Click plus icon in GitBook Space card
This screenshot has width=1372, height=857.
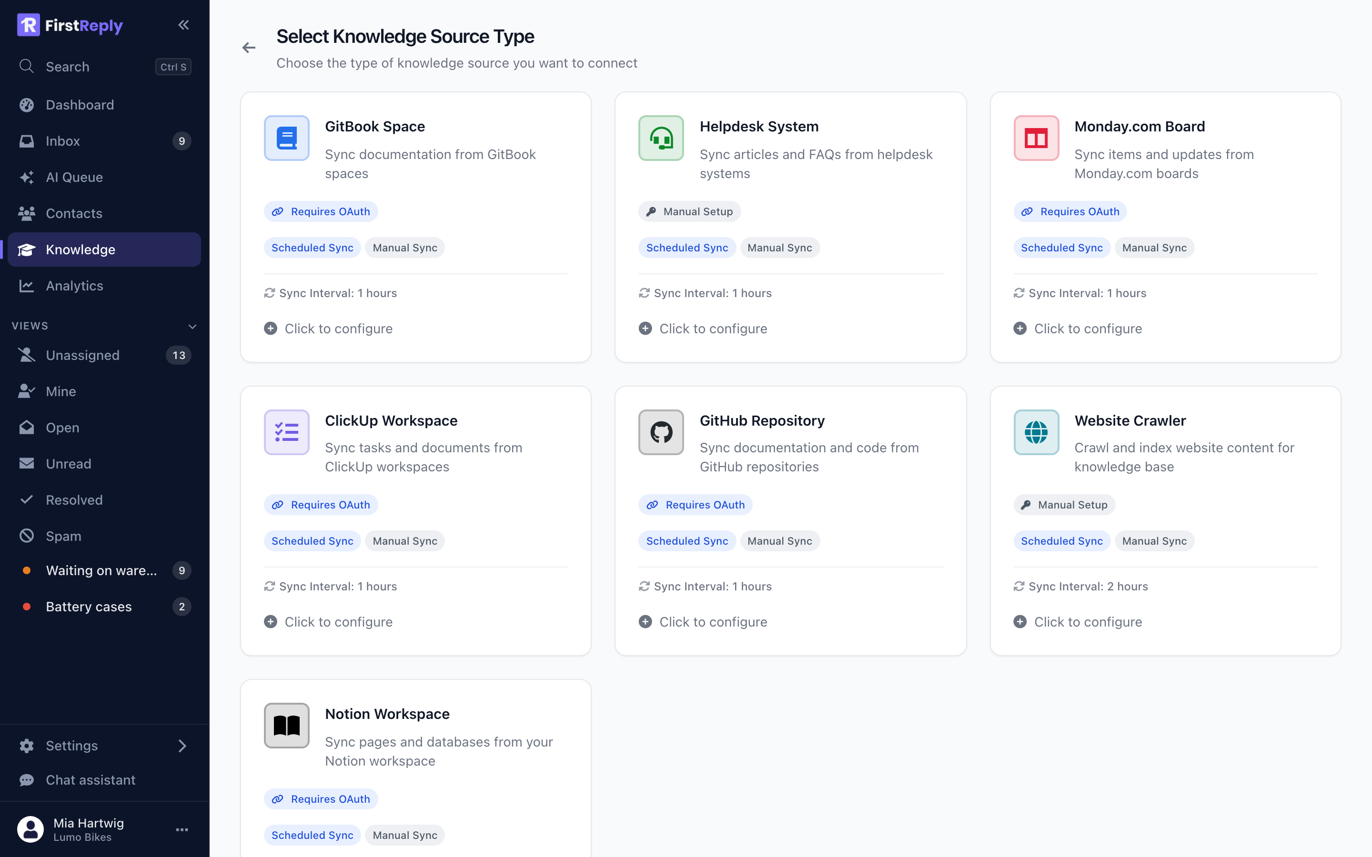[x=271, y=329]
